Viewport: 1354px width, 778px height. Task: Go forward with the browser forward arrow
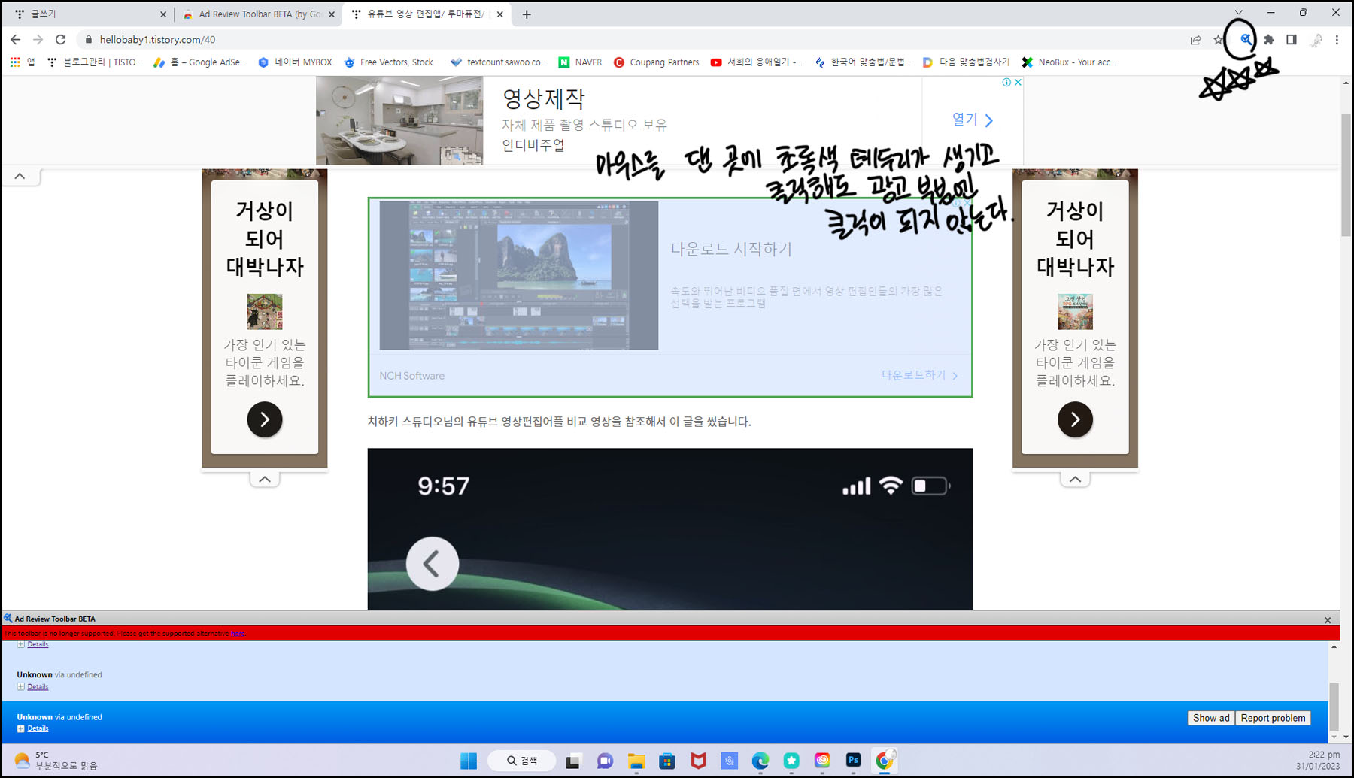click(x=38, y=40)
